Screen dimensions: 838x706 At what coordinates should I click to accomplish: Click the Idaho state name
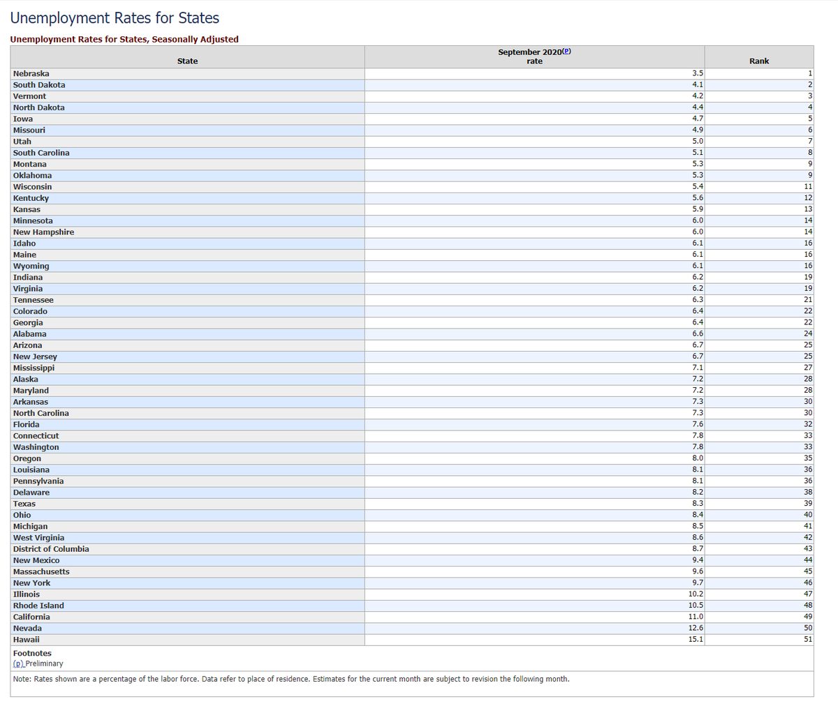tap(24, 243)
